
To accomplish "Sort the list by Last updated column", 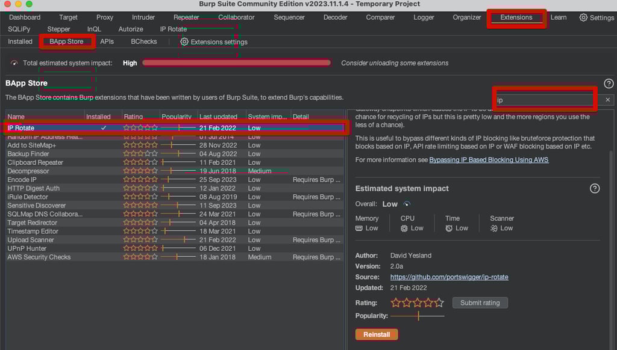I will coord(222,117).
